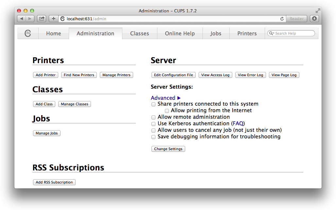
Task: Toggle Use Kerberos authentication checkbox
Action: tap(153, 124)
